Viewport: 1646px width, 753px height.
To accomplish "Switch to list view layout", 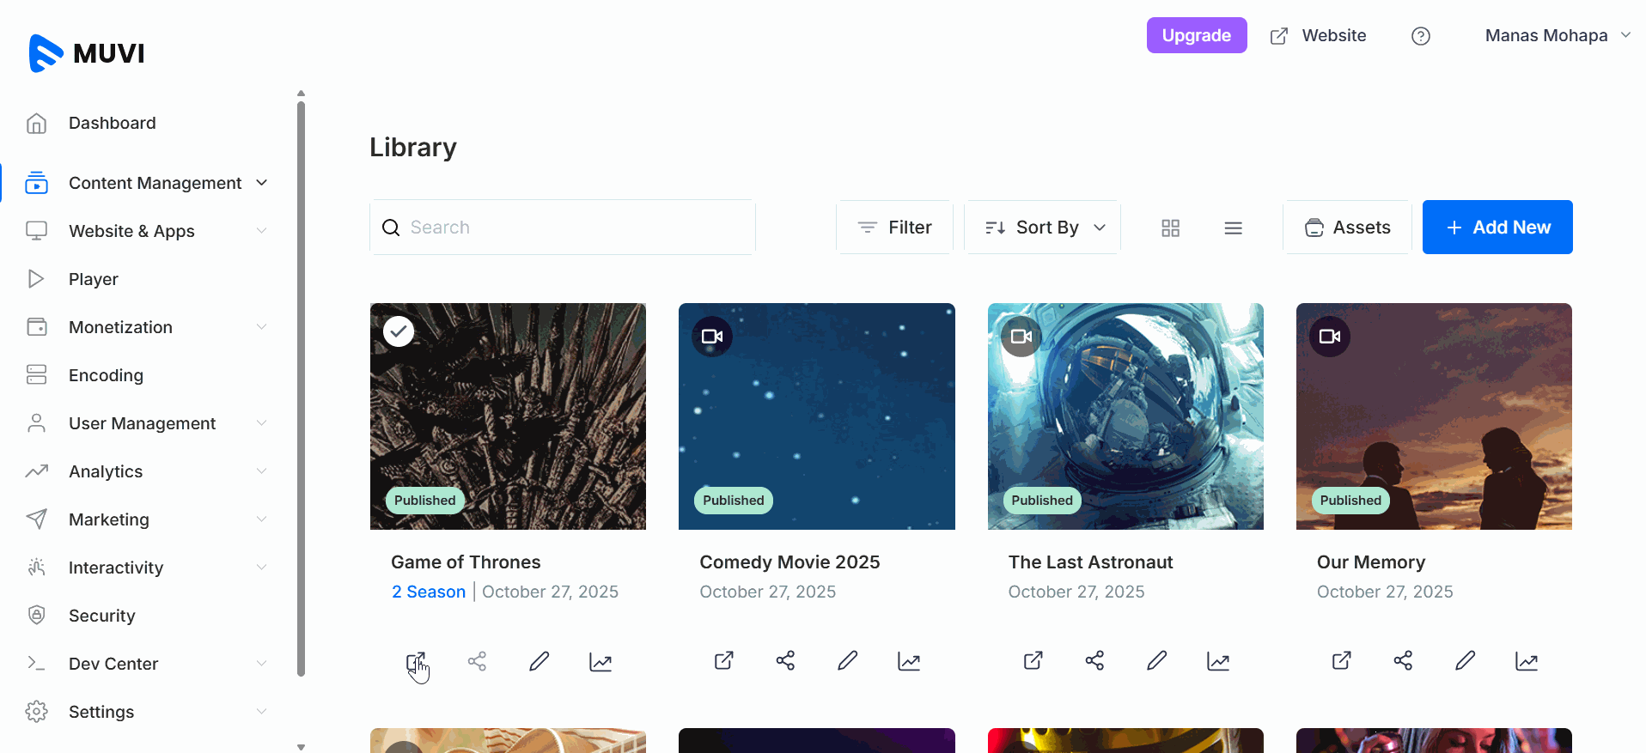I will (x=1233, y=228).
